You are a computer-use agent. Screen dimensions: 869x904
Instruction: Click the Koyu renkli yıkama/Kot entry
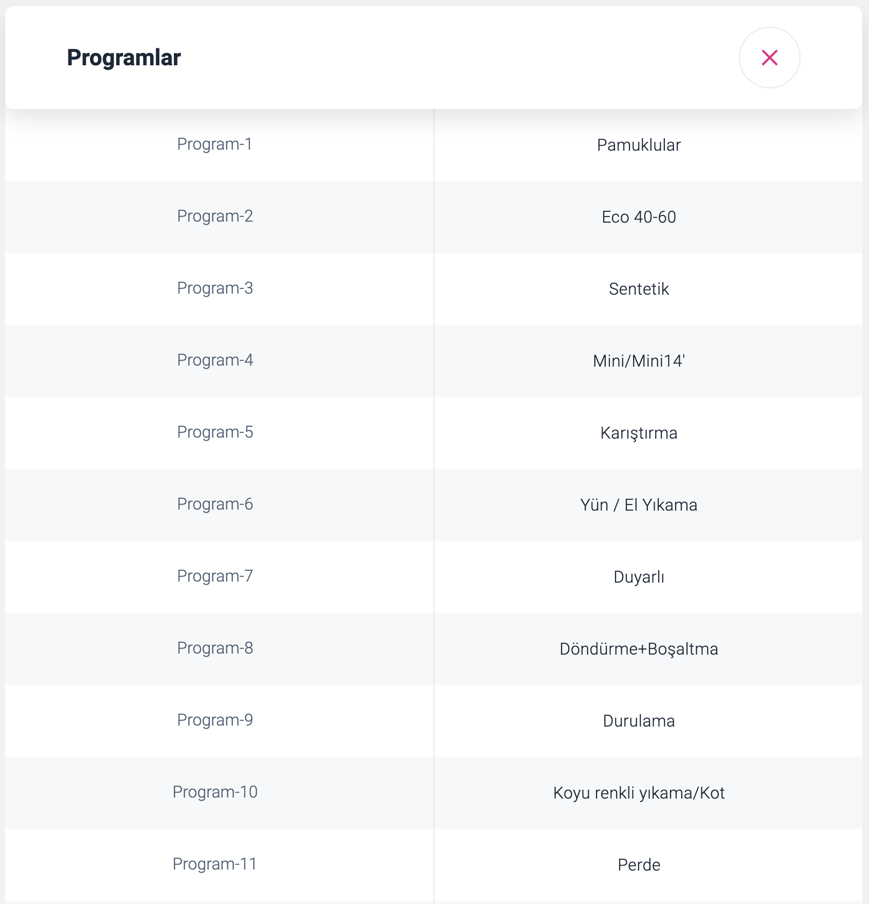(639, 793)
